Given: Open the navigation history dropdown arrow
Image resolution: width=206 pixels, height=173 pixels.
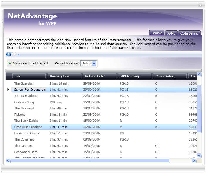Looking at the screenshot, I should (18, 54).
